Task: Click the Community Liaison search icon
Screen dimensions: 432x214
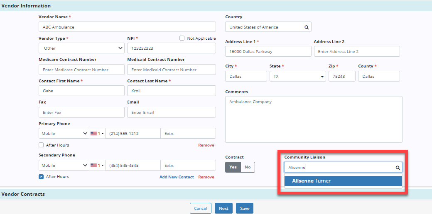Action: point(398,168)
